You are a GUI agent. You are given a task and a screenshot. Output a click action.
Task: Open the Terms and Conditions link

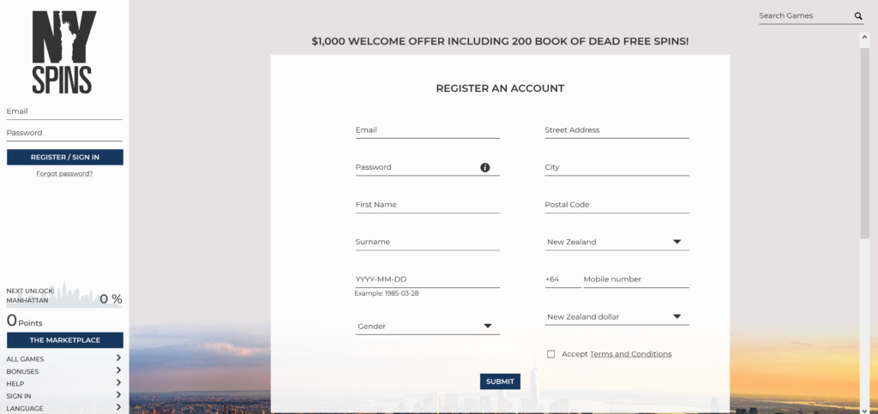tap(630, 354)
